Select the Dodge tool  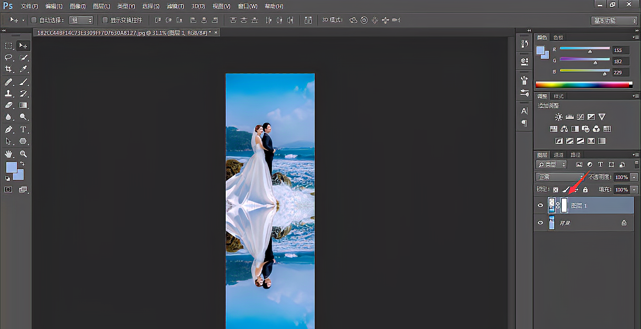(x=23, y=117)
